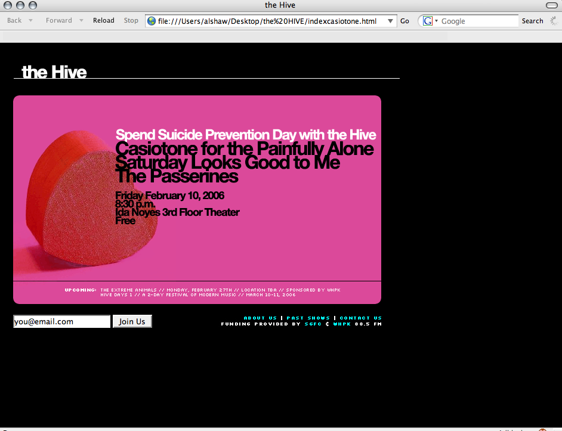The width and height of the screenshot is (562, 431).
Task: Minimize the browser window
Action: click(20, 5)
